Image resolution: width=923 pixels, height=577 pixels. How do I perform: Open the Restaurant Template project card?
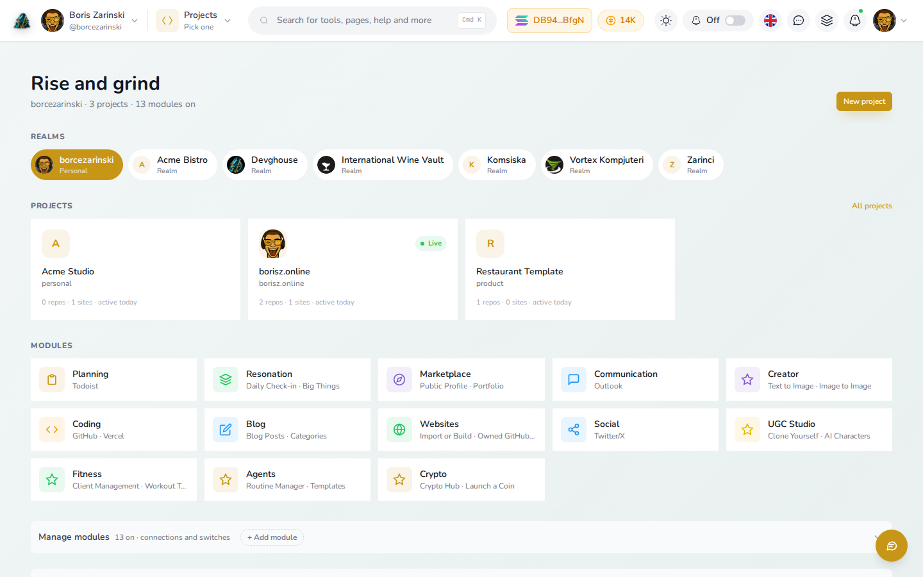(x=570, y=269)
